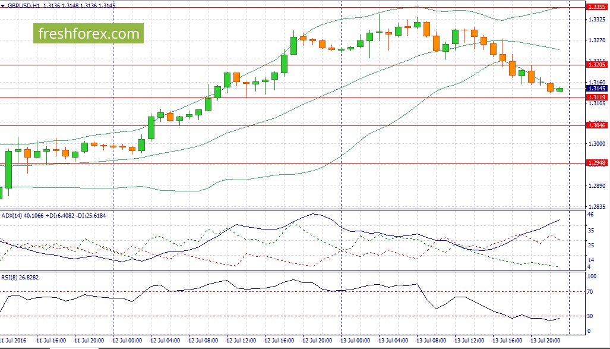
Task: Click the 13 Jul 20:00 time label
Action: 546,341
